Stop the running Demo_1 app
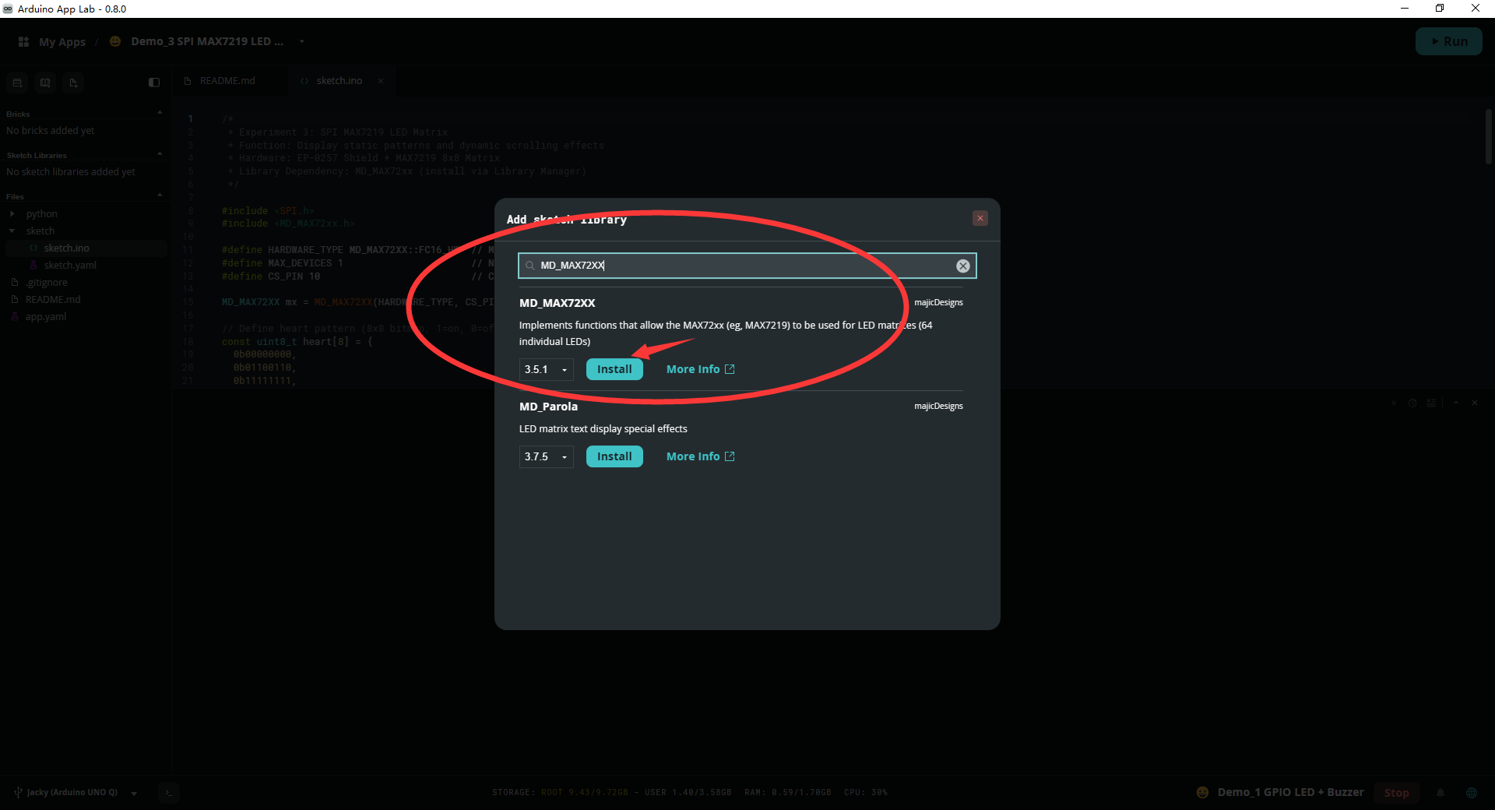This screenshot has width=1495, height=810. point(1397,793)
